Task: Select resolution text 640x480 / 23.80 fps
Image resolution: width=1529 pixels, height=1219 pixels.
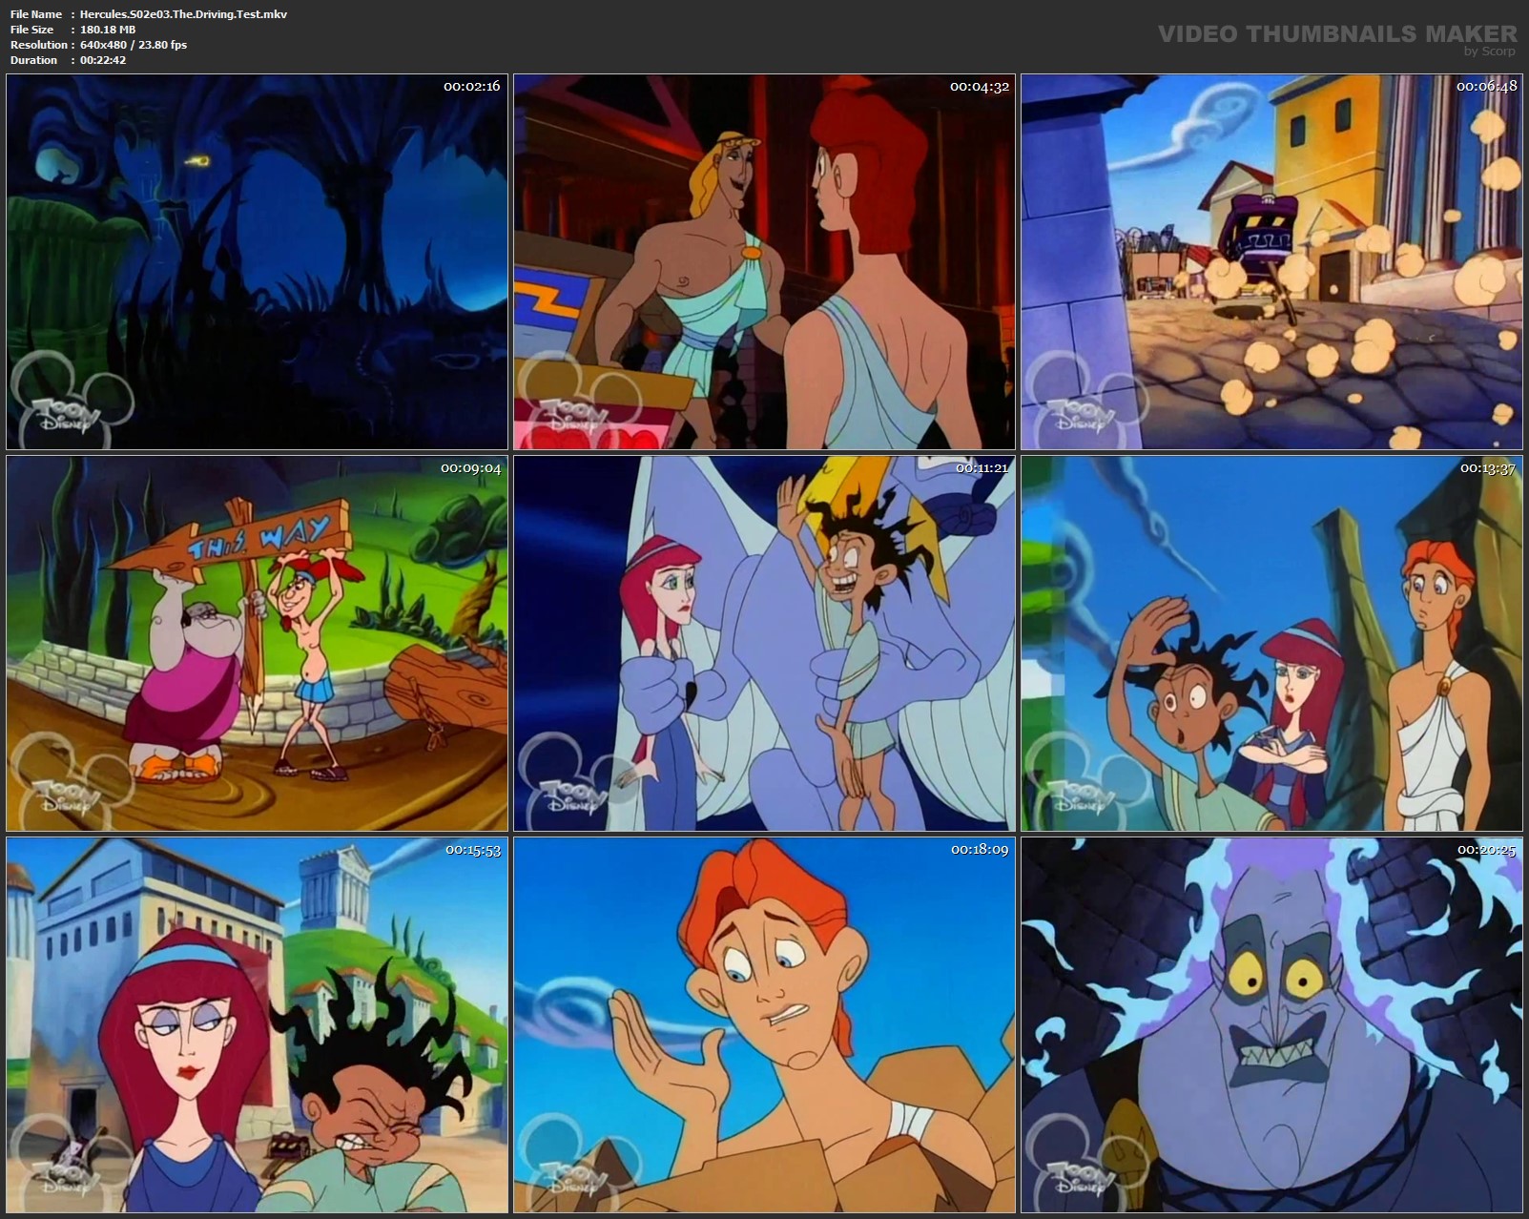Action: [134, 45]
